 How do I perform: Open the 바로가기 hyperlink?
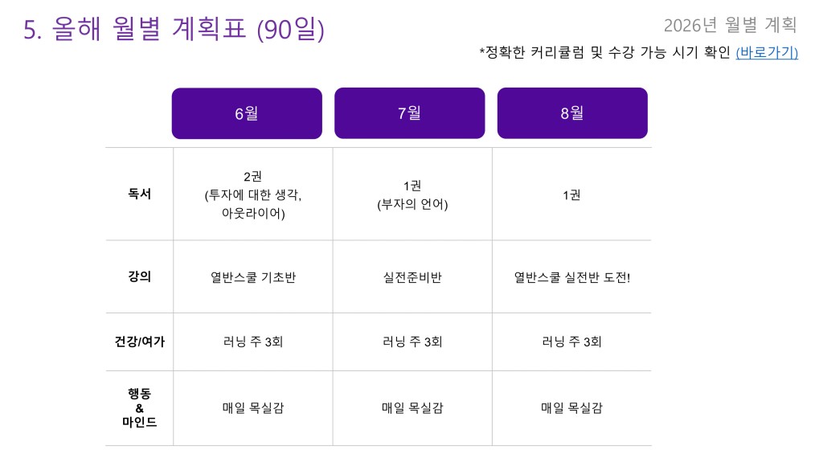click(767, 52)
